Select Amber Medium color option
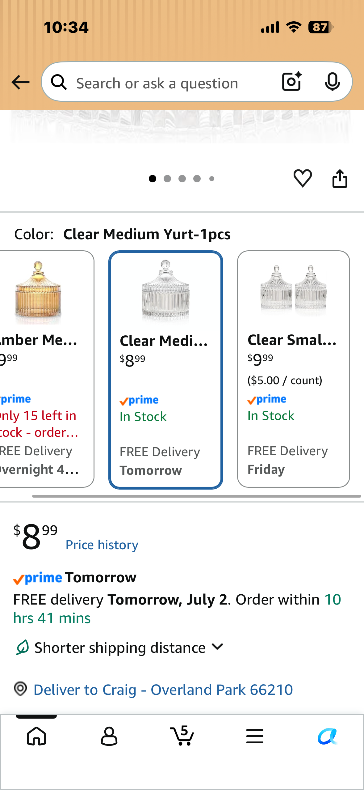The width and height of the screenshot is (364, 790). click(46, 369)
